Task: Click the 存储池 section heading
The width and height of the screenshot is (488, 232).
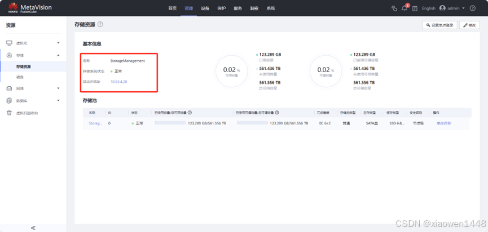Action: click(90, 101)
